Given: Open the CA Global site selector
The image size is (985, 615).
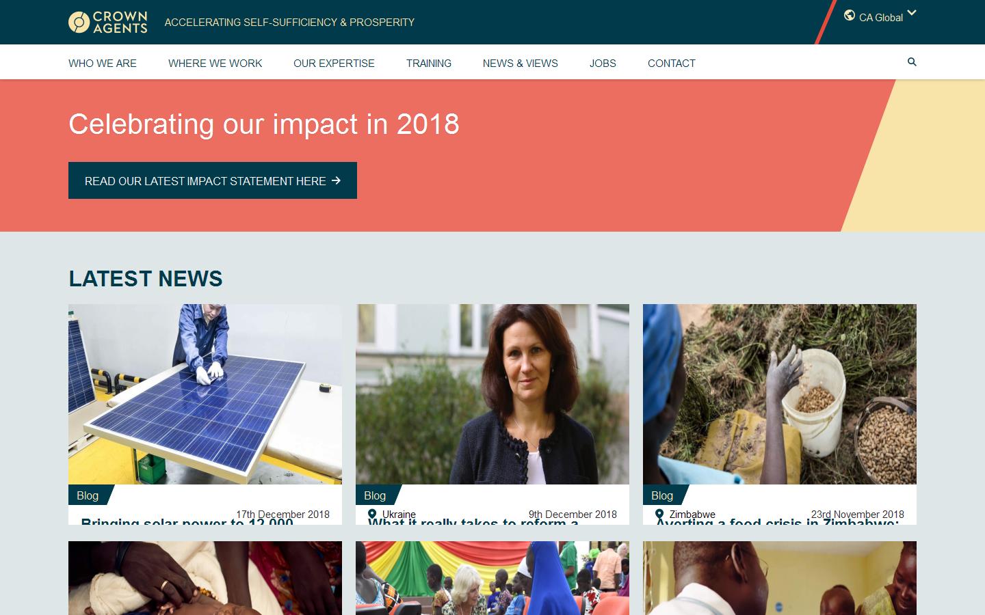Looking at the screenshot, I should coord(881,17).
